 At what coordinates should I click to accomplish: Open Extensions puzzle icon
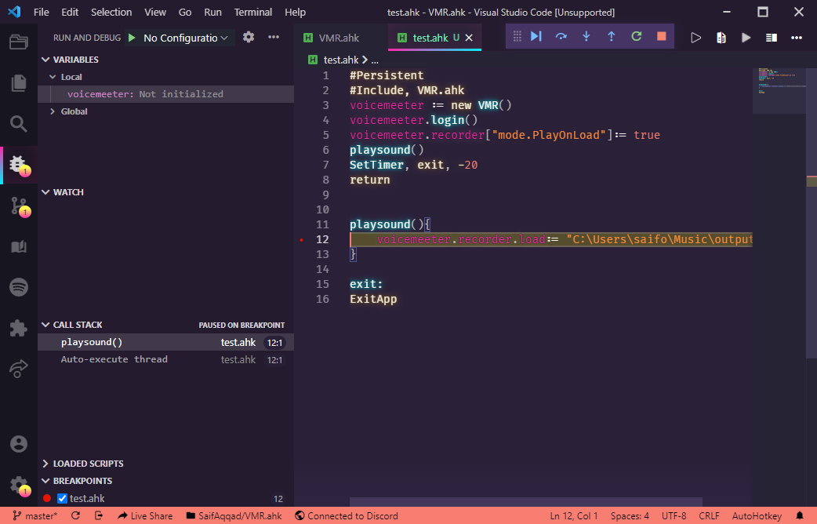(19, 328)
